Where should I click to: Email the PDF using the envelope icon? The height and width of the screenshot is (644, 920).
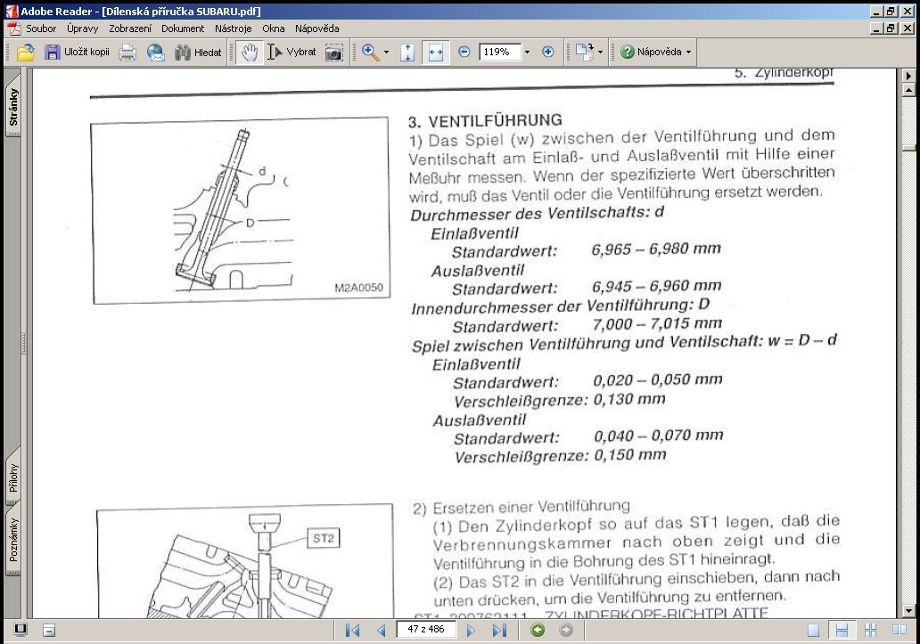155,53
